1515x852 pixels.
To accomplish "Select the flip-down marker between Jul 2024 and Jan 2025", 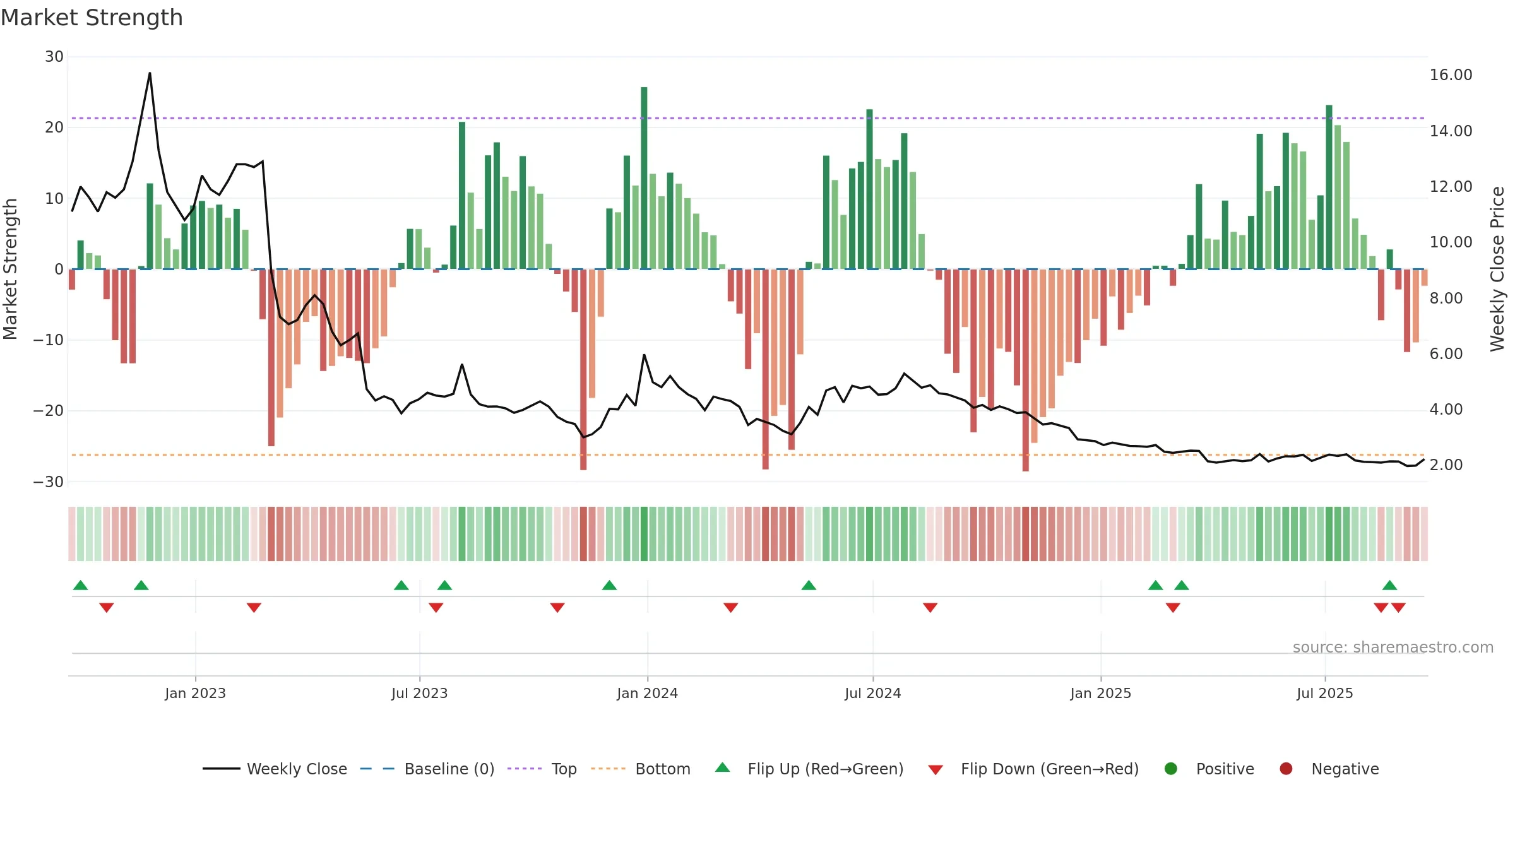I will coord(930,607).
